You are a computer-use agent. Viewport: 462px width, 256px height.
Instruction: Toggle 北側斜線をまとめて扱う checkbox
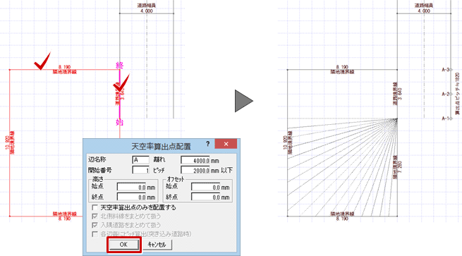(x=95, y=217)
